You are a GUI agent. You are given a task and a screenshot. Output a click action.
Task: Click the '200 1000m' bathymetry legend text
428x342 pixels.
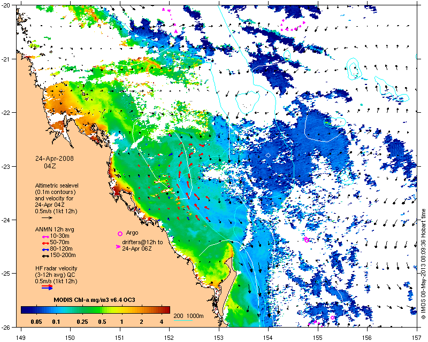coord(189,316)
